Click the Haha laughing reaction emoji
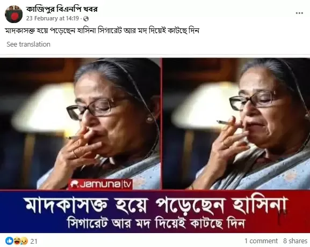The height and width of the screenshot is (247, 310). (17, 241)
